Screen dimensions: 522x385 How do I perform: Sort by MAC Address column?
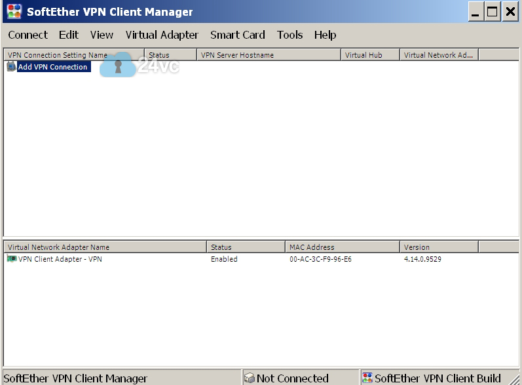[x=343, y=247]
